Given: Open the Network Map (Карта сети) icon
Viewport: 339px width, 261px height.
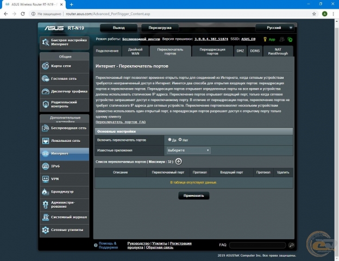Looking at the screenshot, I should point(46,66).
